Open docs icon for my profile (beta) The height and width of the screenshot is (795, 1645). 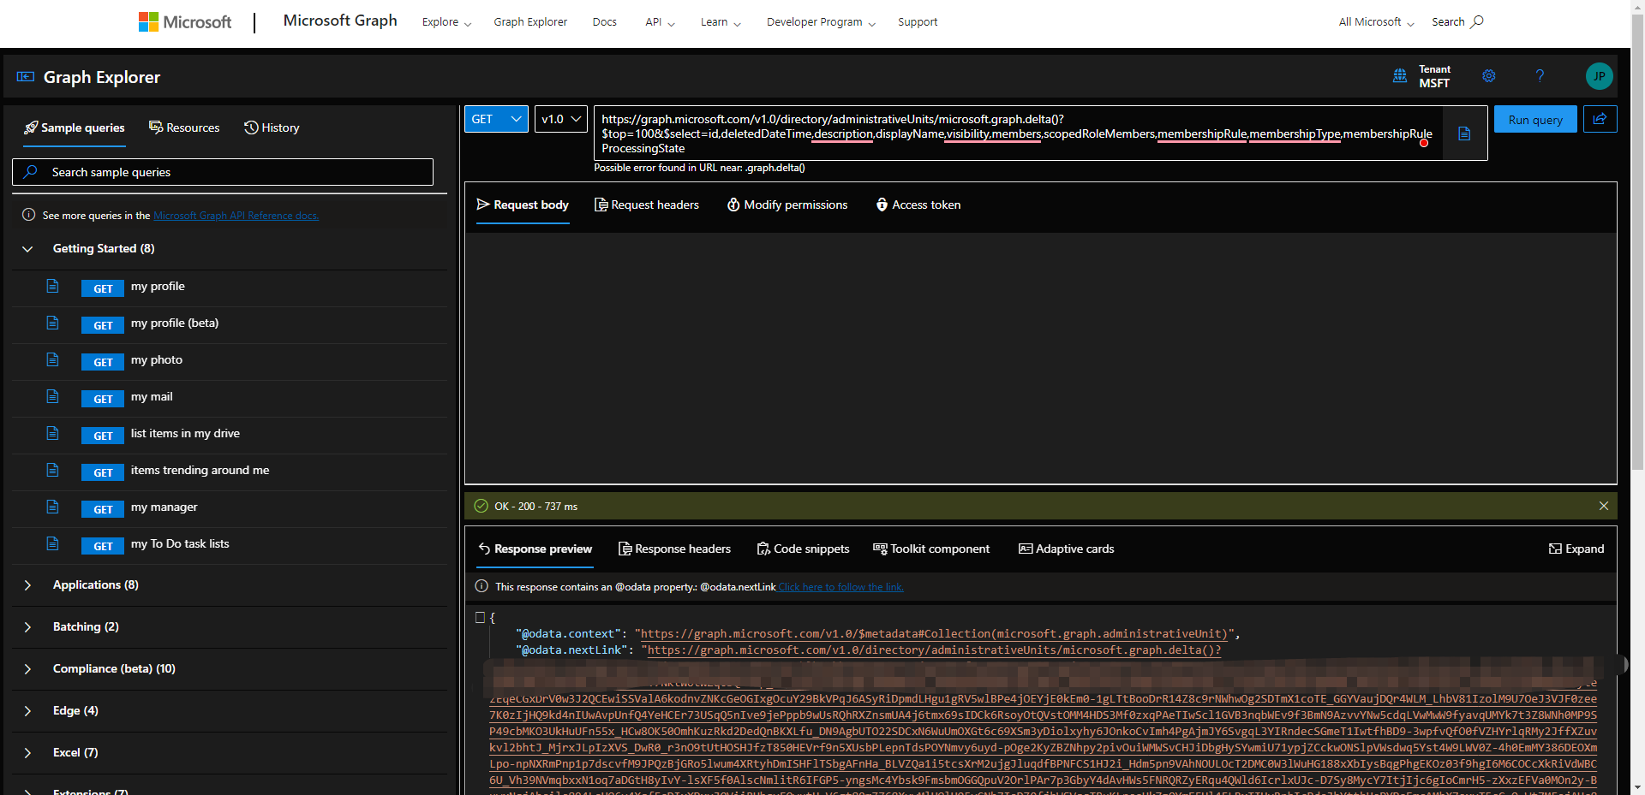coord(52,323)
